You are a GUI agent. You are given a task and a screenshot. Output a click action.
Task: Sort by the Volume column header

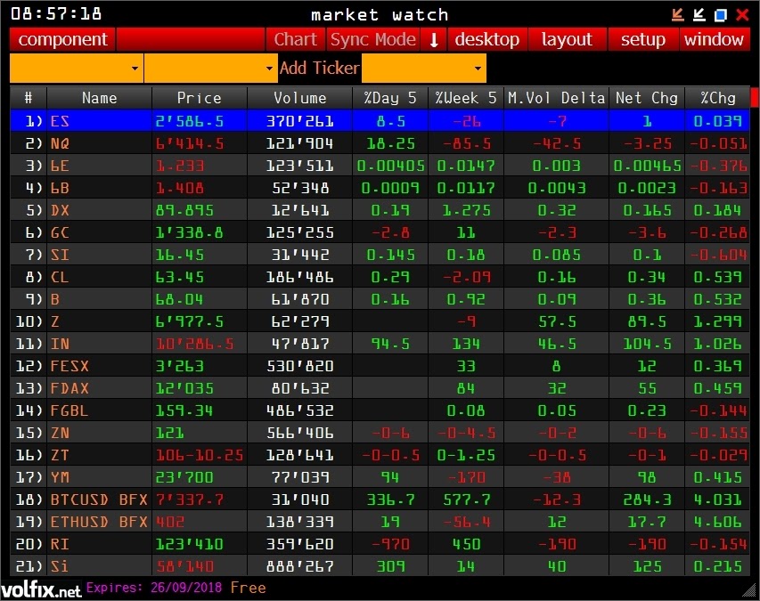tap(299, 98)
